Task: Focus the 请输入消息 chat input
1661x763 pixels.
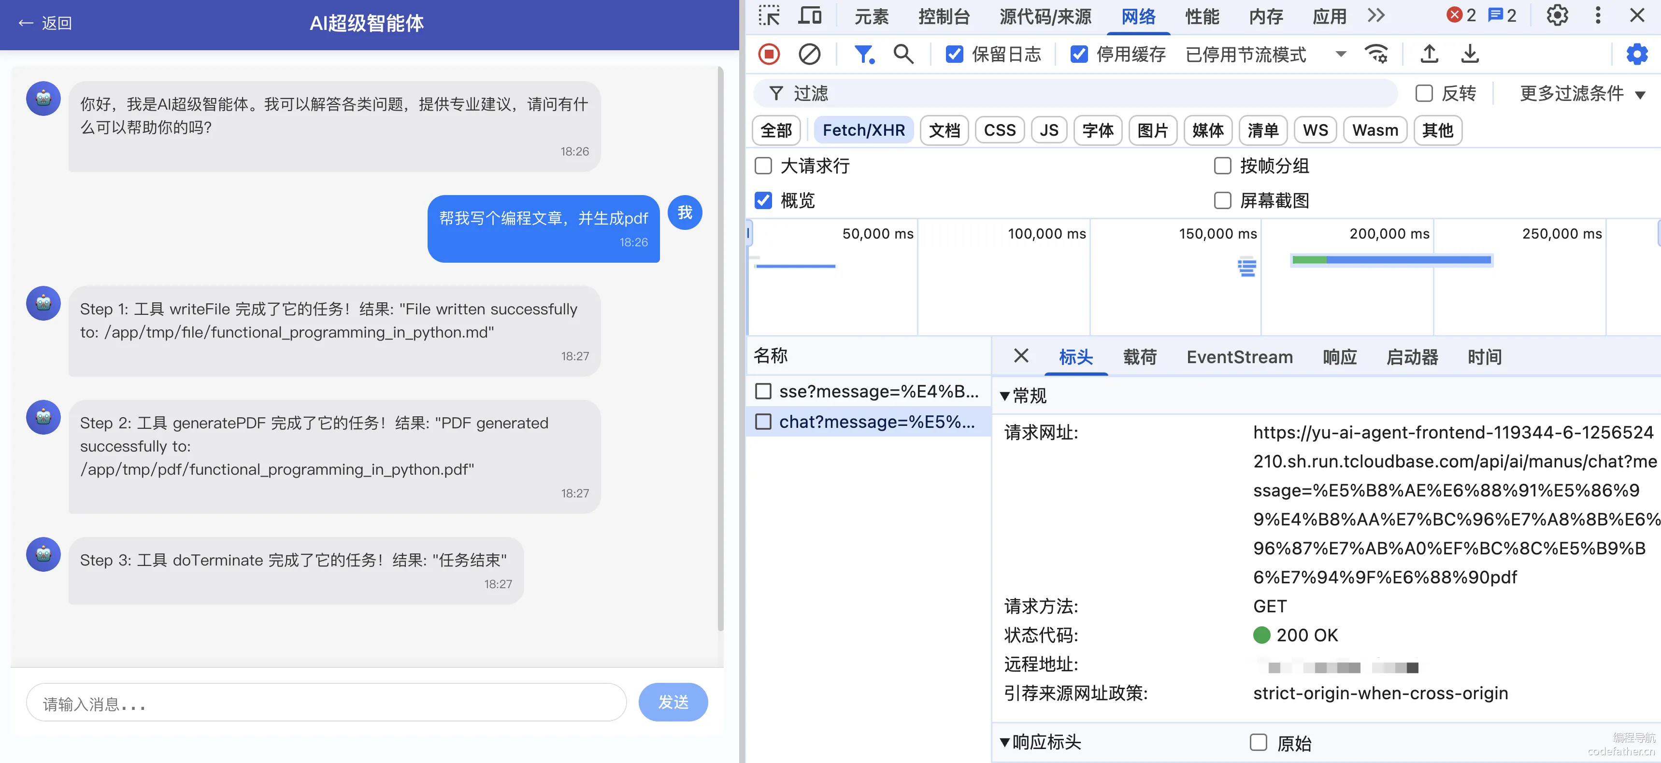Action: (326, 703)
